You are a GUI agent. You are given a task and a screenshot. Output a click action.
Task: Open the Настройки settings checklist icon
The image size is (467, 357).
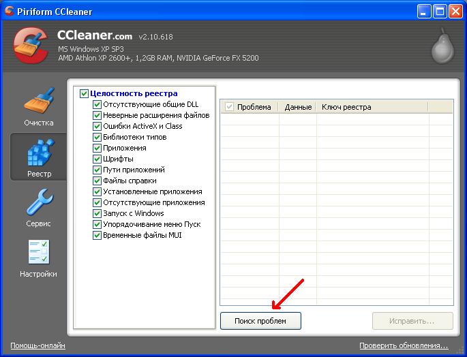pyautogui.click(x=39, y=252)
